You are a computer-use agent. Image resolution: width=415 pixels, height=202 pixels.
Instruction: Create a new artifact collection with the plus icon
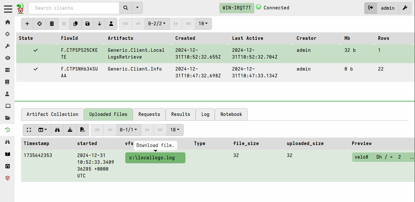coord(27,24)
